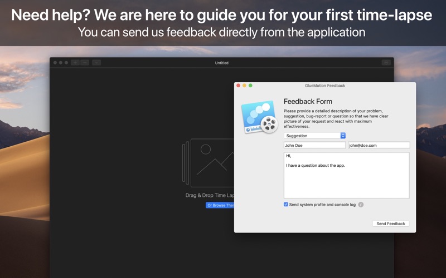Click the minus remove-images toolbar button
Image resolution: width=446 pixels, height=278 pixels.
(x=85, y=63)
